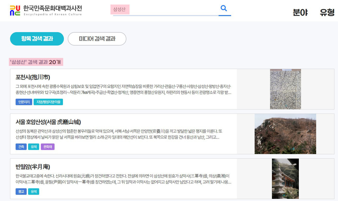Screen dimensions: 338x201
Task: Click the search magnifier icon
Action: click(x=224, y=8)
